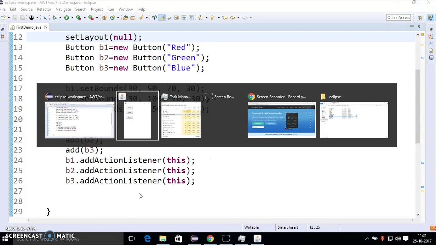The width and height of the screenshot is (436, 245).
Task: Open Chrome from taskbar
Action: (210, 239)
